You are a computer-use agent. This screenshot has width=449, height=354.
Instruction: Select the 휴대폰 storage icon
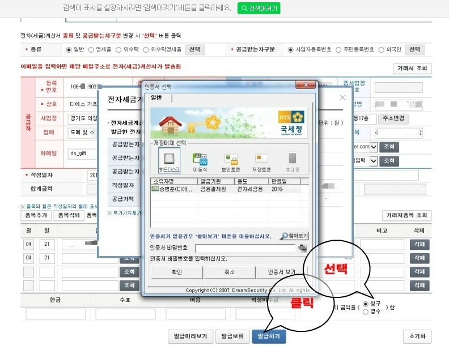tap(293, 161)
